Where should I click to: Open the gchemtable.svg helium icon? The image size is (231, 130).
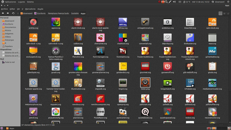pos(212,51)
